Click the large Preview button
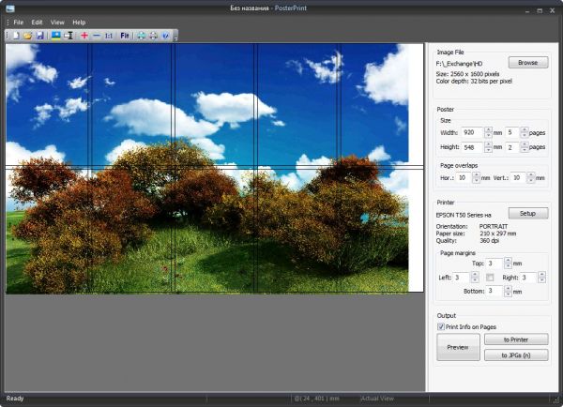This screenshot has width=563, height=407. 458,347
